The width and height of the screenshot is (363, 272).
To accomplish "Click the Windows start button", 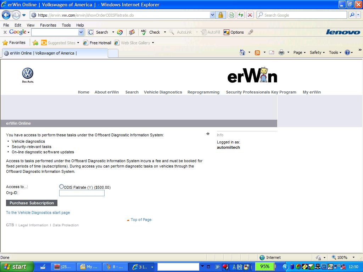I will pyautogui.click(x=17, y=267).
